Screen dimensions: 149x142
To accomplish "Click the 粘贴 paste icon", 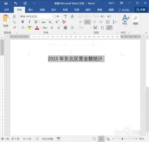I will [6, 18].
